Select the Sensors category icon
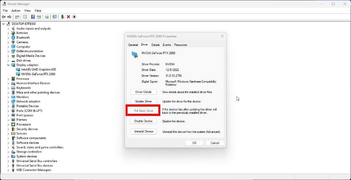 tap(13, 134)
